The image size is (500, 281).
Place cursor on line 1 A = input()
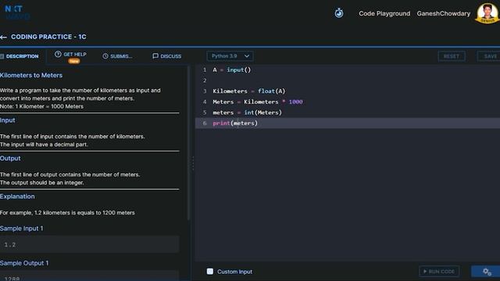click(232, 69)
